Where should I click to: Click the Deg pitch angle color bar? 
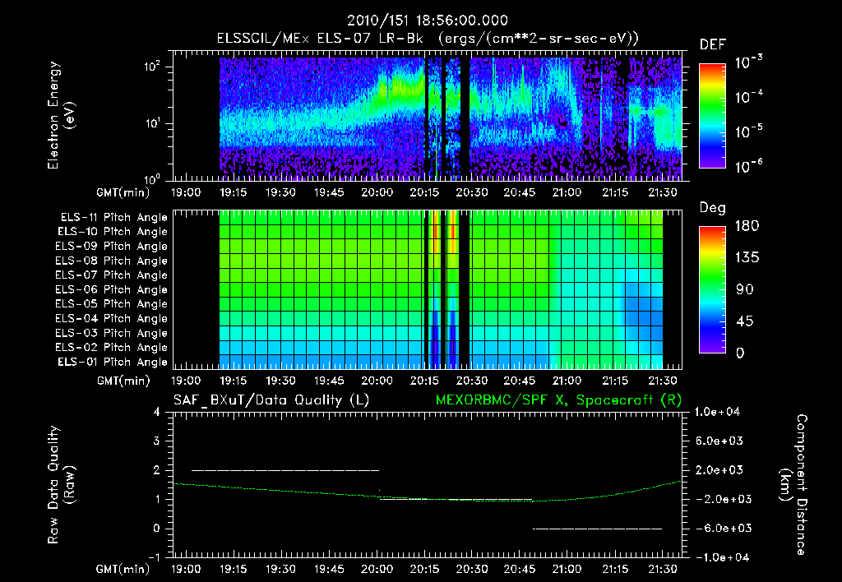coord(712,289)
